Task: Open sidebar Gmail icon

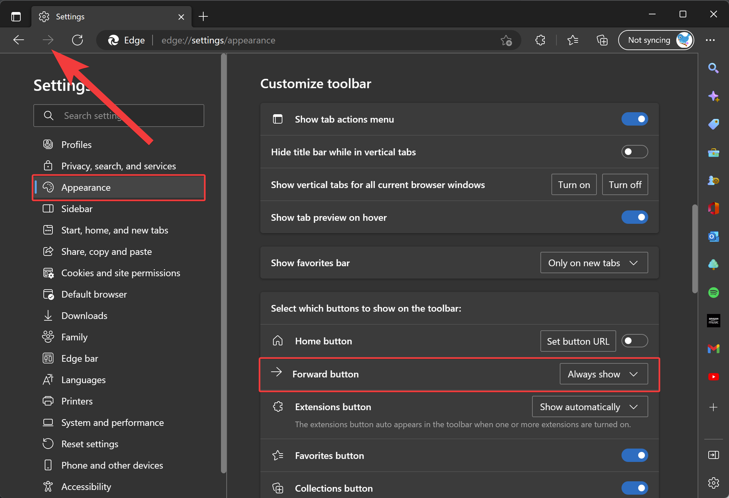Action: (x=713, y=349)
